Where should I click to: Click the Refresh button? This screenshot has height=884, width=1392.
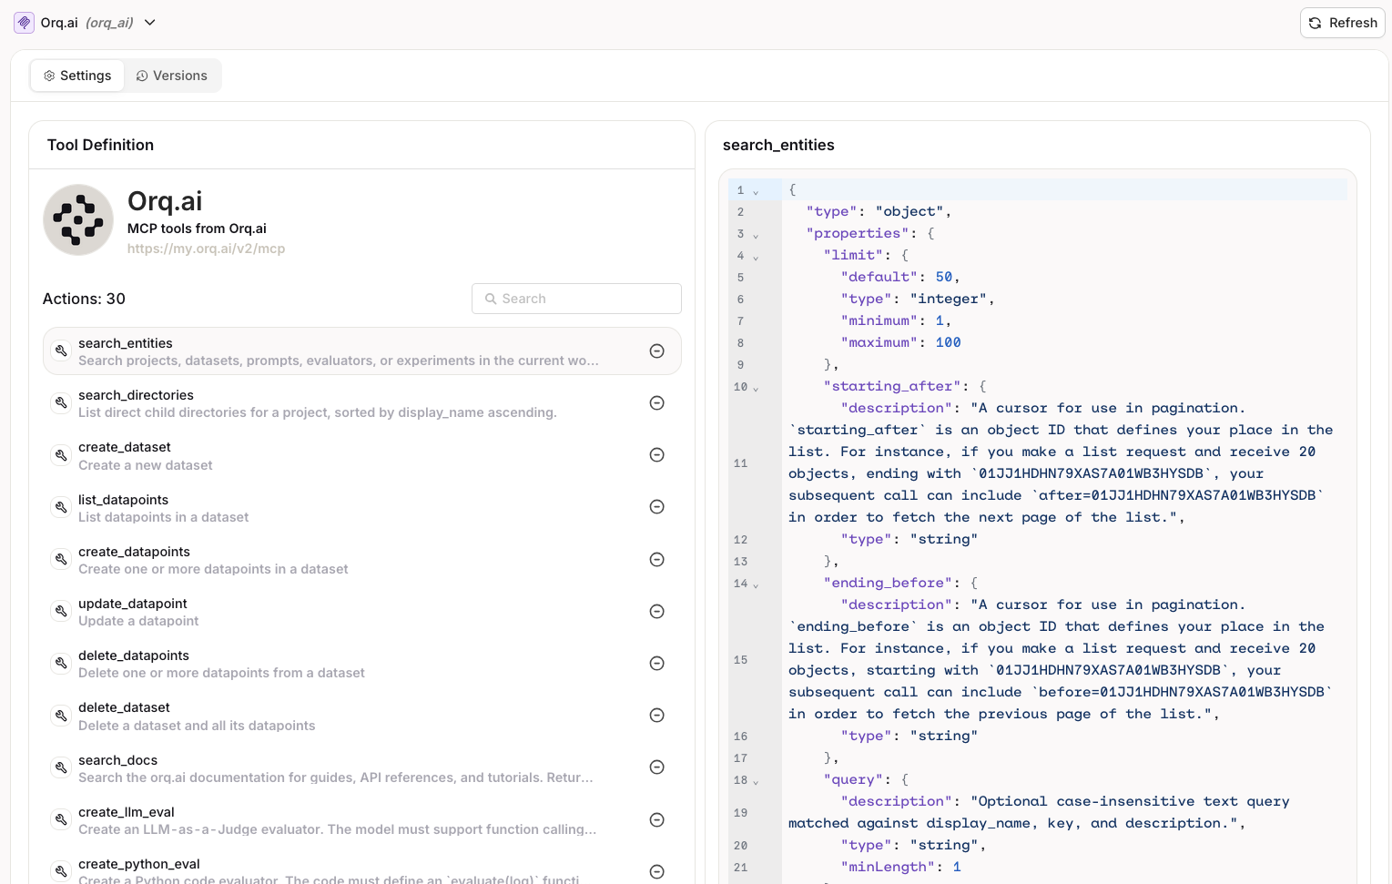click(1342, 23)
